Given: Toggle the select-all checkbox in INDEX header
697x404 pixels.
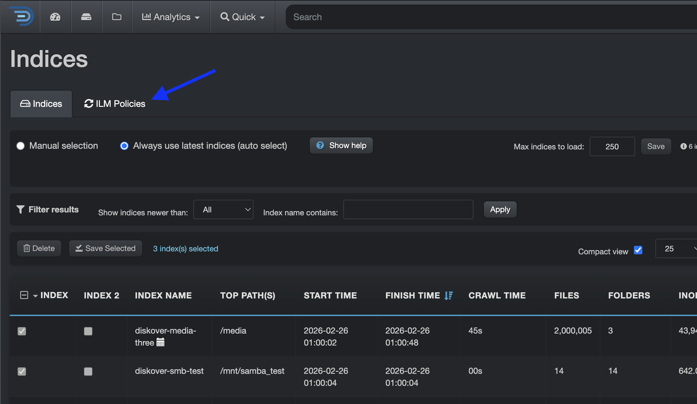Looking at the screenshot, I should click(24, 295).
